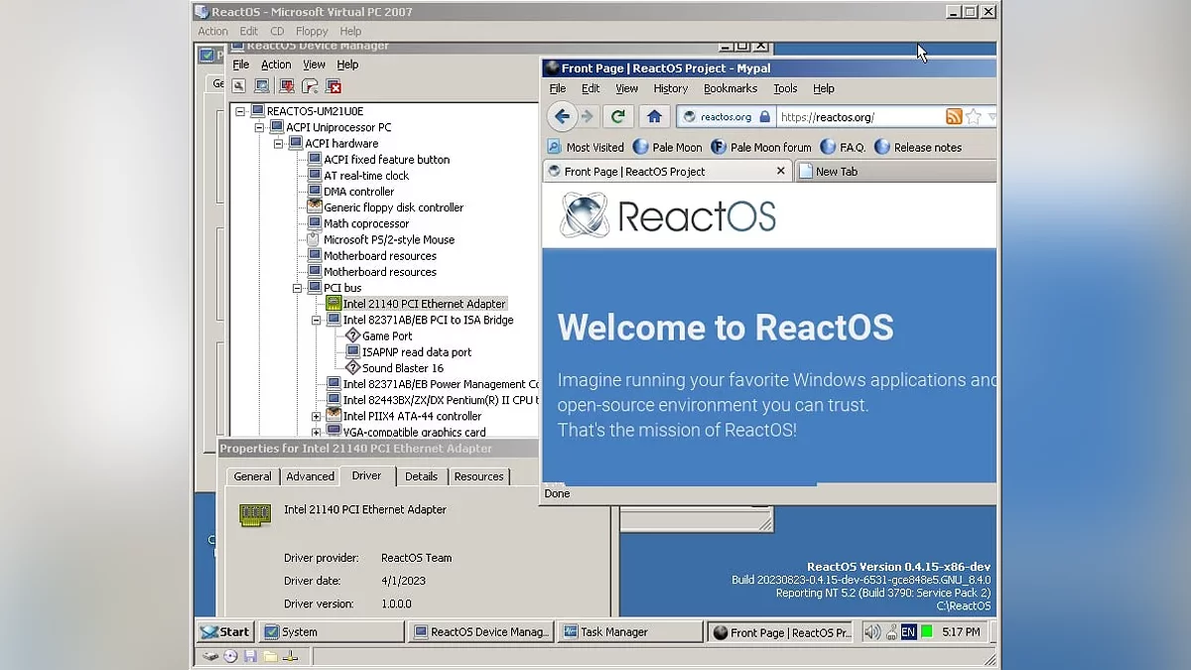
Task: Click the Device Manager properties toolbar icon
Action: (x=239, y=86)
